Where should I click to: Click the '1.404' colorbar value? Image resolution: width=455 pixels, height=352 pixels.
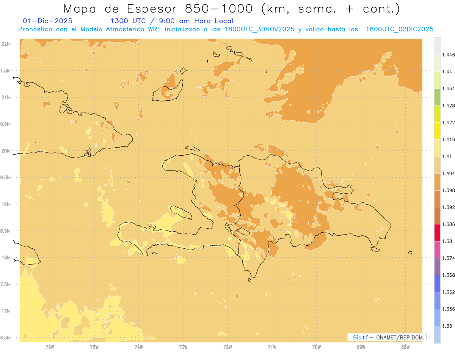449,173
